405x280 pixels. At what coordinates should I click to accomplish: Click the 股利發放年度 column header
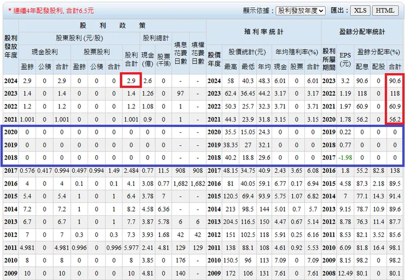[x=11, y=46]
